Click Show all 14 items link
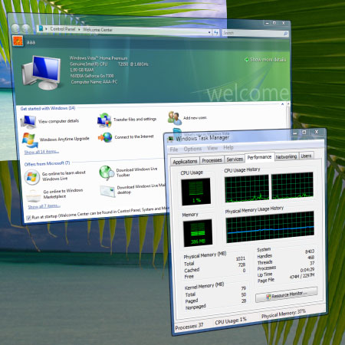 tap(41, 152)
